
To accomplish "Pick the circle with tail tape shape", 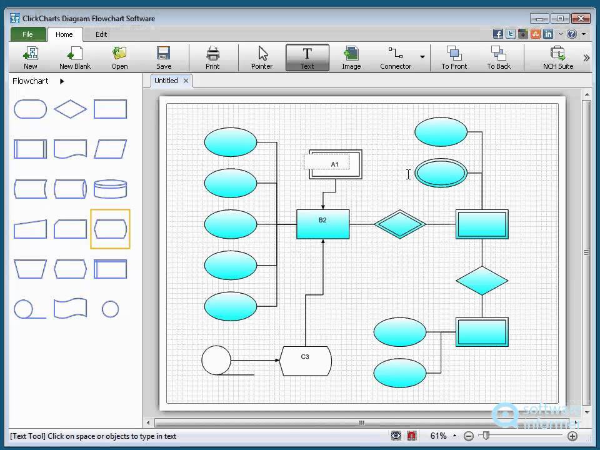I will tap(30, 309).
